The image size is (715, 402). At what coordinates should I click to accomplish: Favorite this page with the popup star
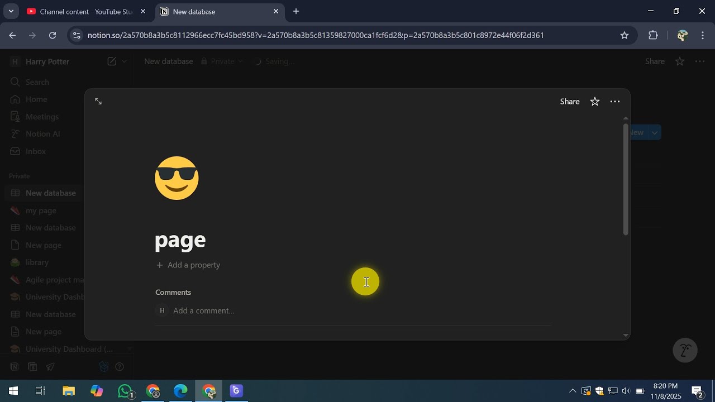[x=595, y=102]
